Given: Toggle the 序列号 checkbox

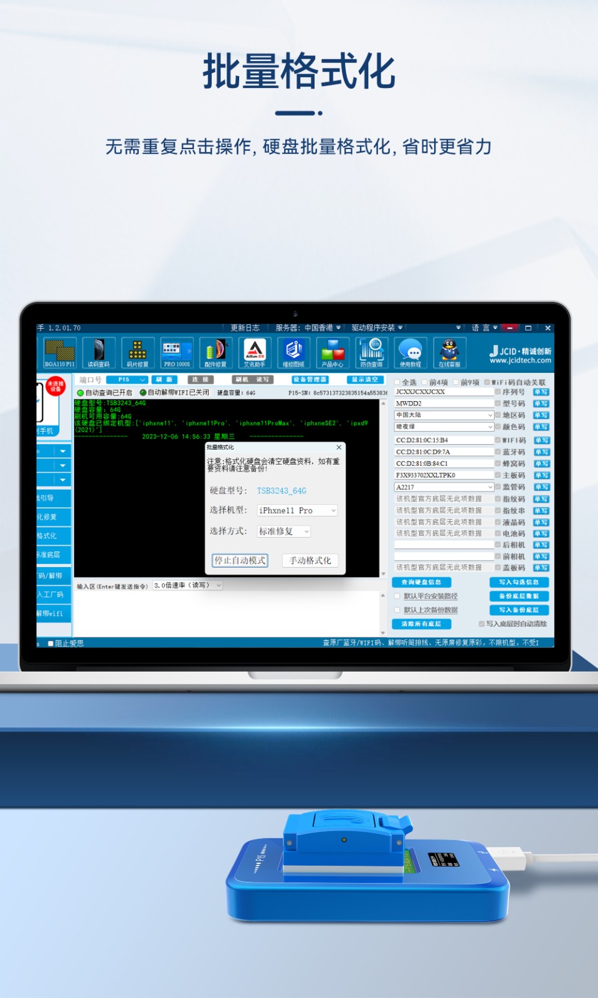Looking at the screenshot, I should 498,392.
